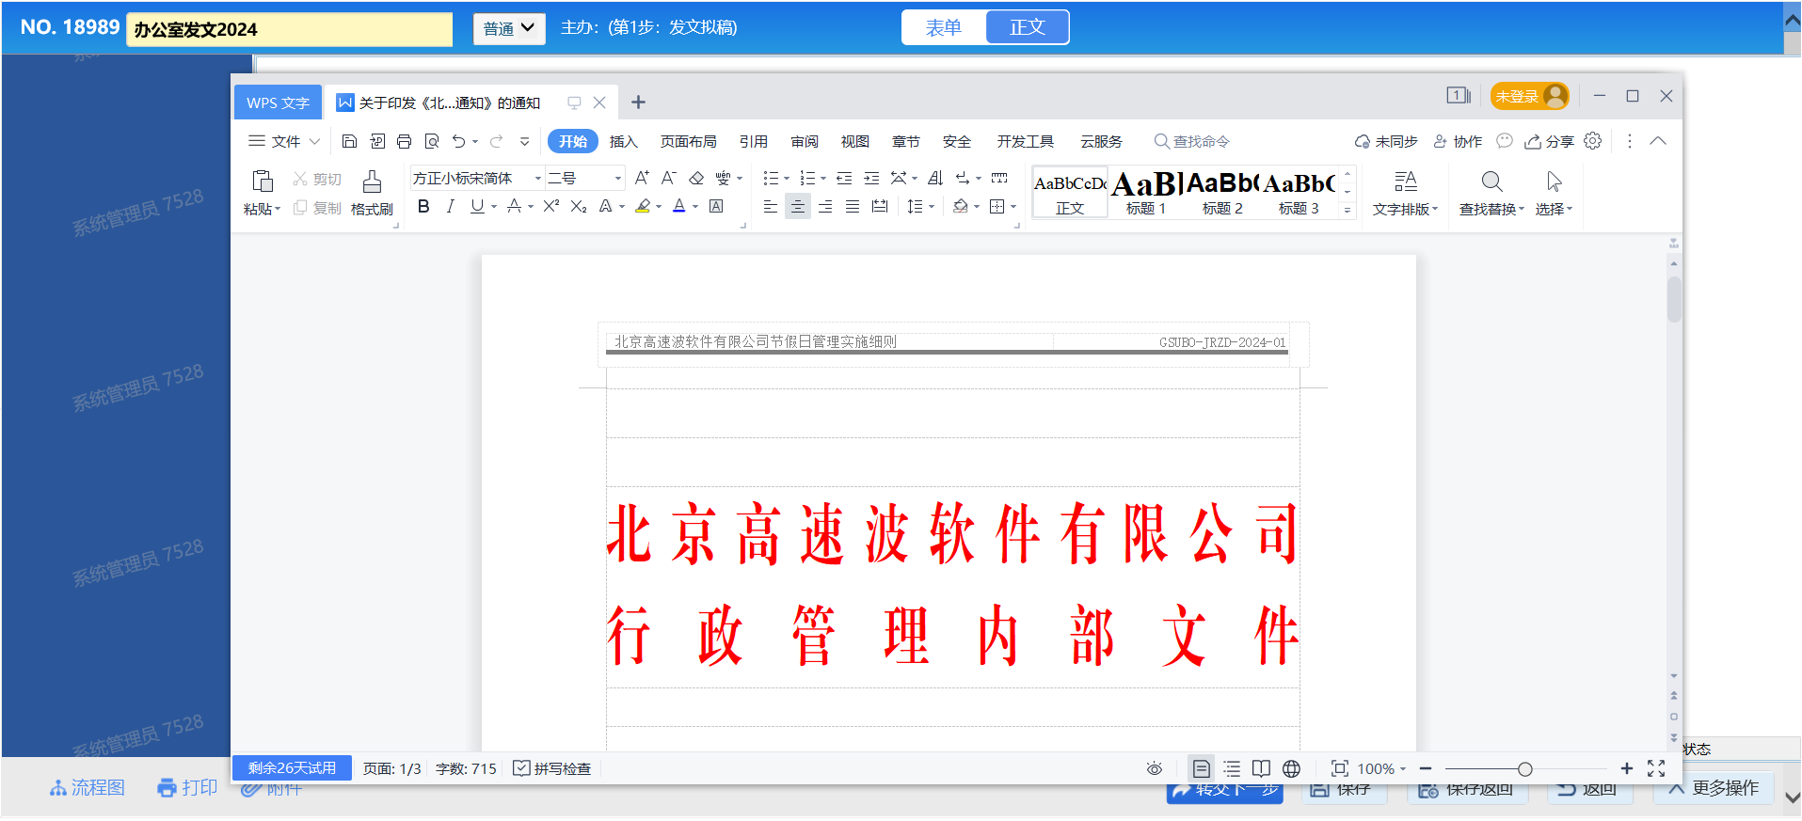
Task: Switch to the 审阅 review tab
Action: (804, 141)
